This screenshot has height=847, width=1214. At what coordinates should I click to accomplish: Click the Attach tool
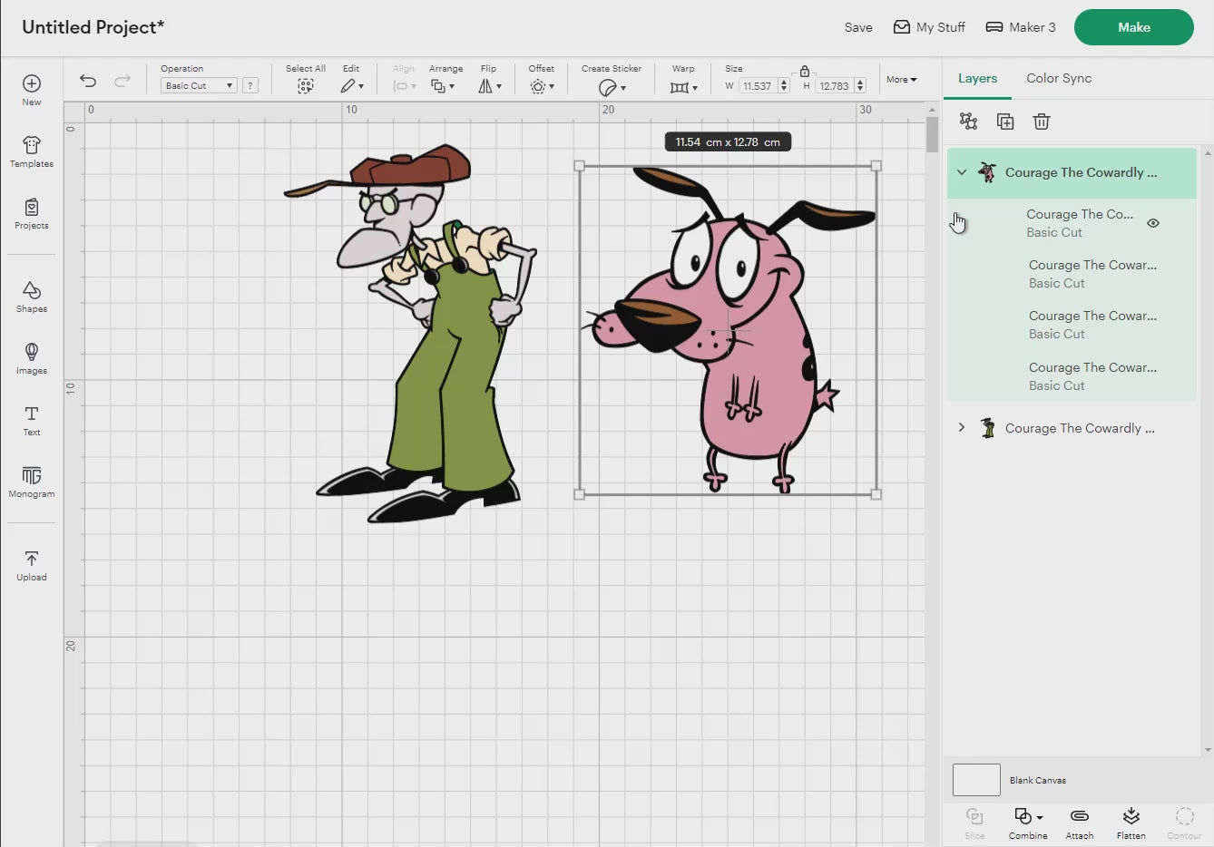(1080, 823)
